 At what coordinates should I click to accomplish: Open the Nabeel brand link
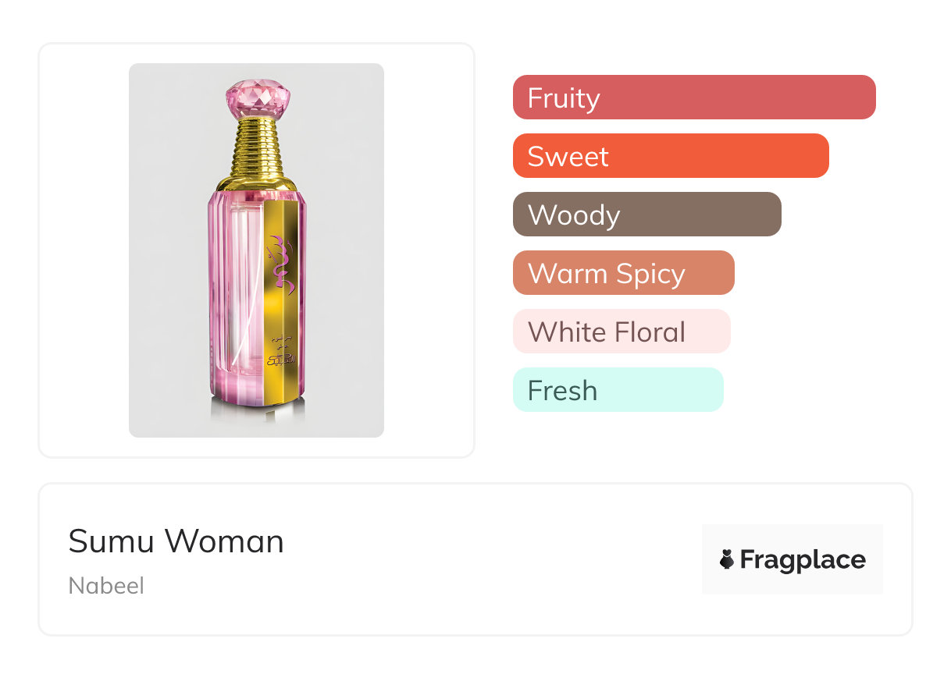106,586
